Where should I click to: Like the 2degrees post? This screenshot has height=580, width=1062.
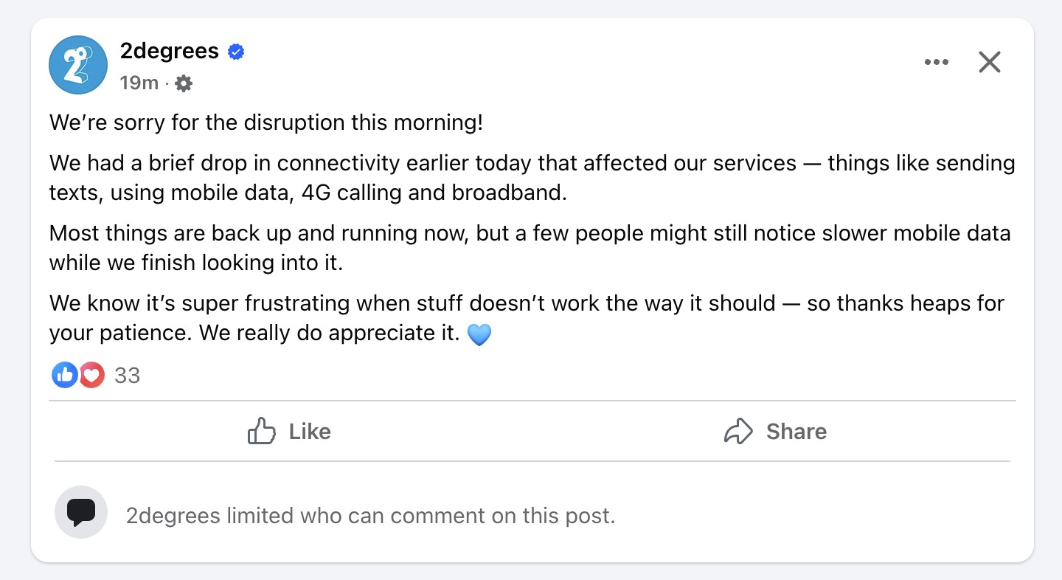289,431
